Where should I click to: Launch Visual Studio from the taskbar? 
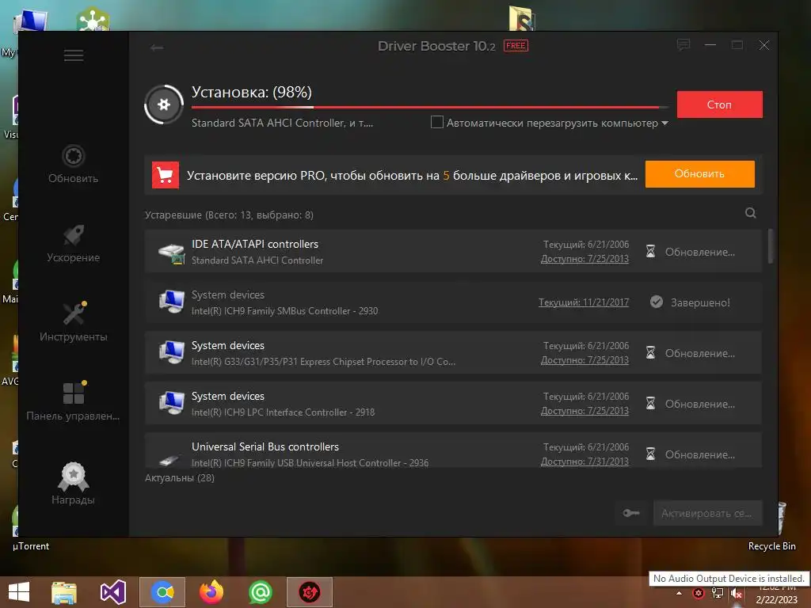point(113,592)
